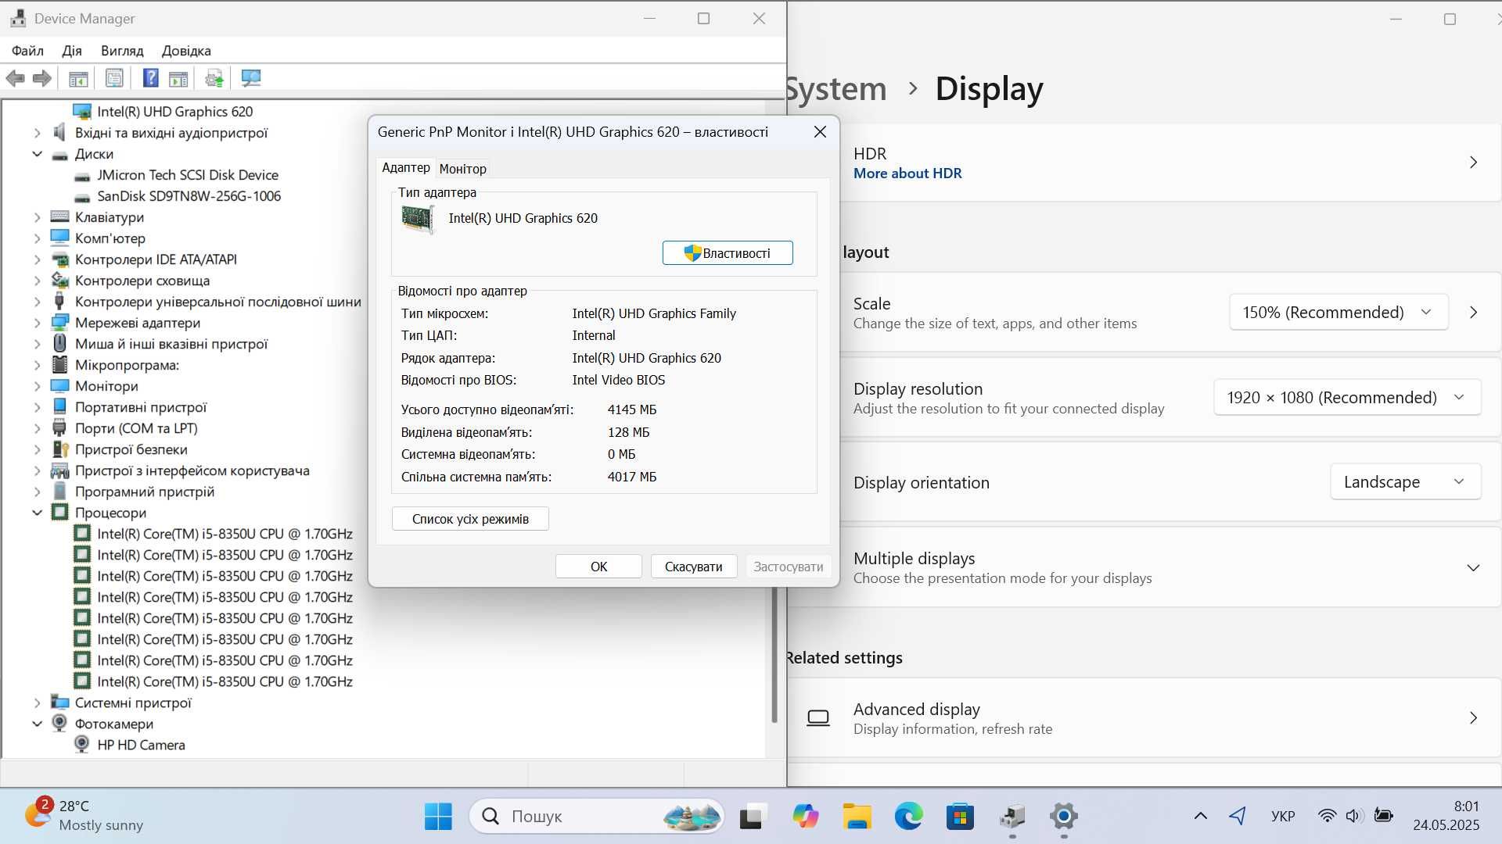Open File Explorer from the taskbar
1502x844 pixels.
coord(857,816)
